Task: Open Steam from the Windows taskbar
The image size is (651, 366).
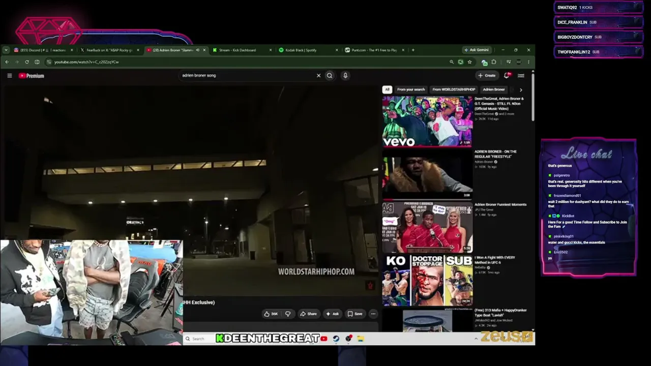Action: click(336, 339)
